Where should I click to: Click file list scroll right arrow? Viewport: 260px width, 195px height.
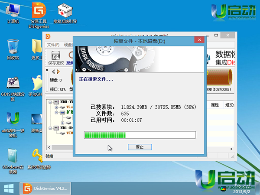tap(231, 149)
